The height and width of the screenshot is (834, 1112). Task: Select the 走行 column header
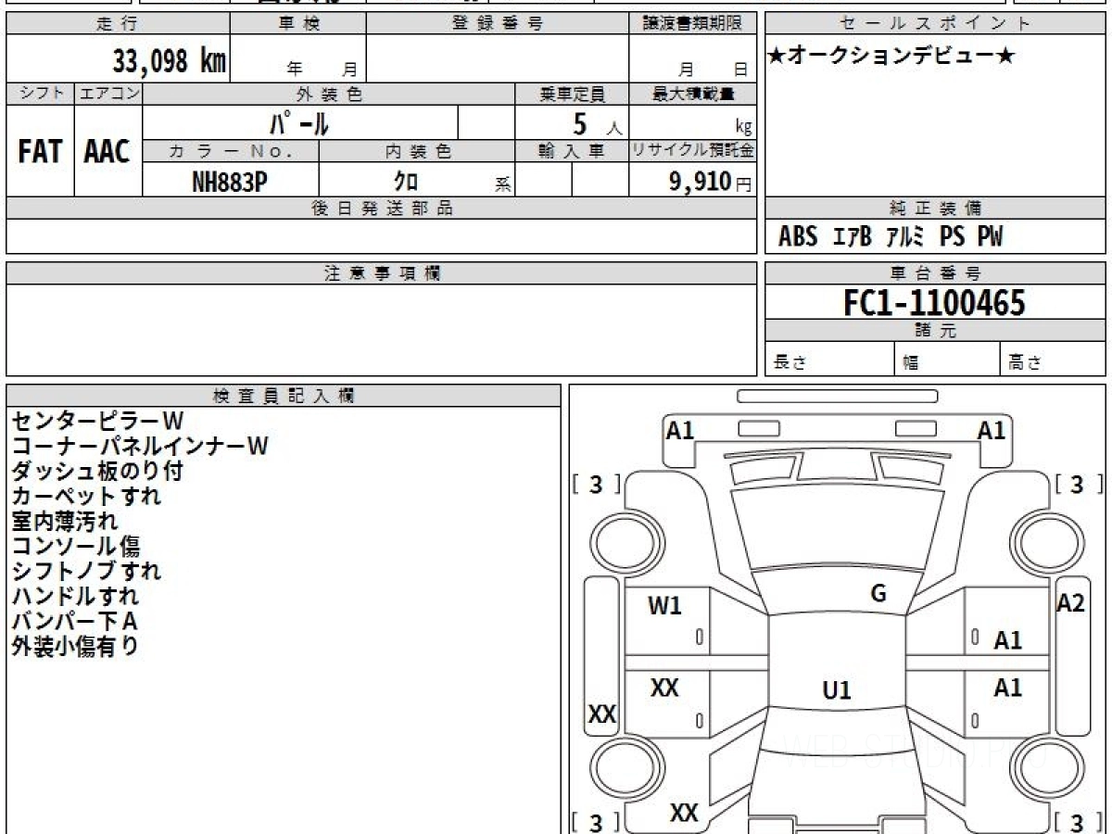pos(118,23)
